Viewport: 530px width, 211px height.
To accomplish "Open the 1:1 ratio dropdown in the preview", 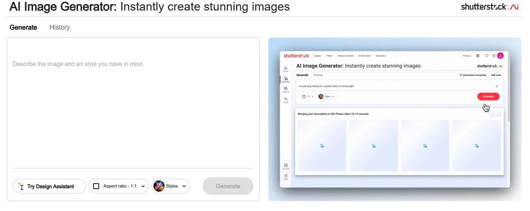I will point(308,96).
